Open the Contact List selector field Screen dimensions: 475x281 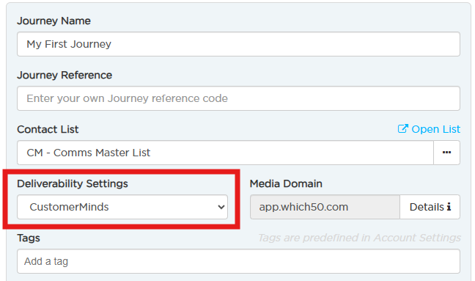point(225,153)
